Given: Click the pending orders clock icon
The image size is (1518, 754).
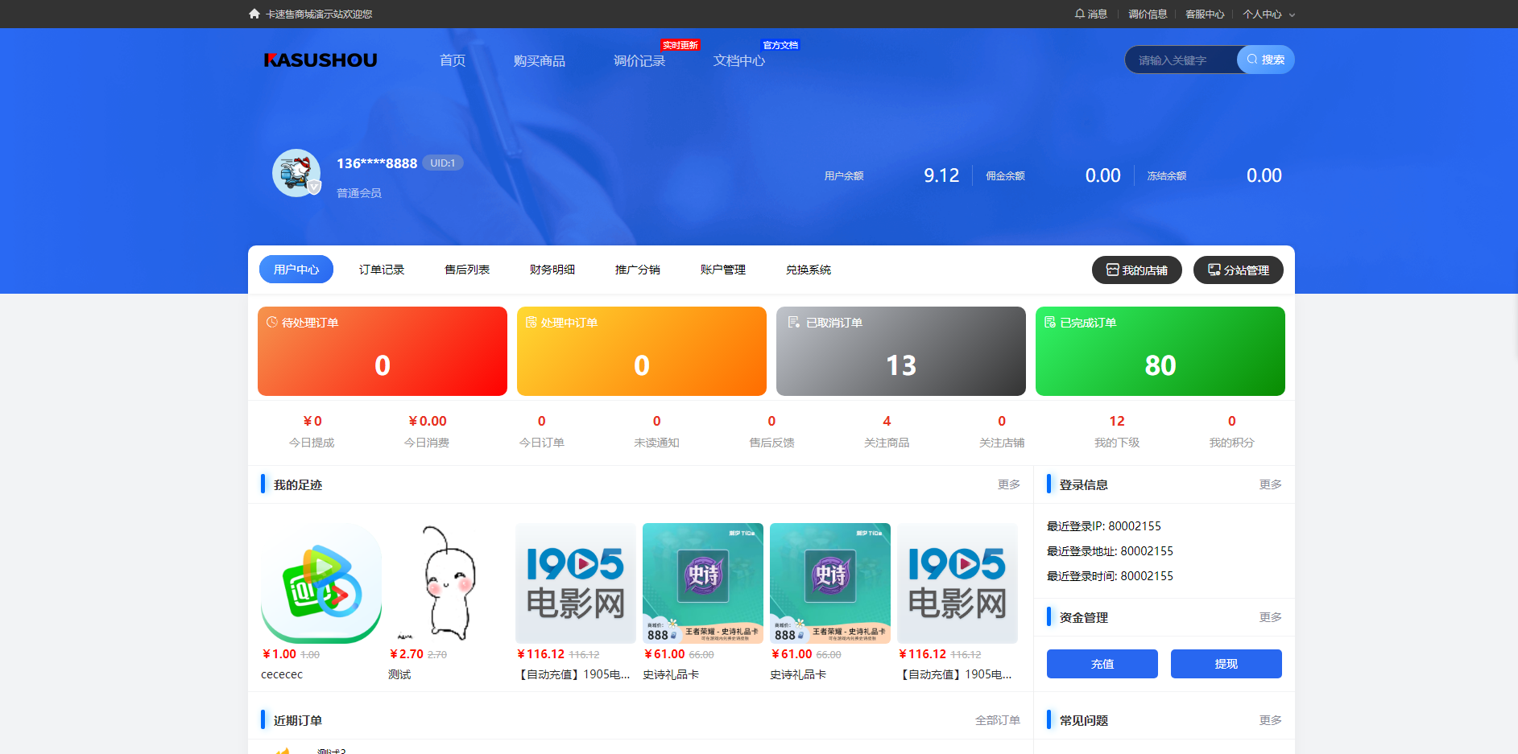Looking at the screenshot, I should pyautogui.click(x=272, y=323).
